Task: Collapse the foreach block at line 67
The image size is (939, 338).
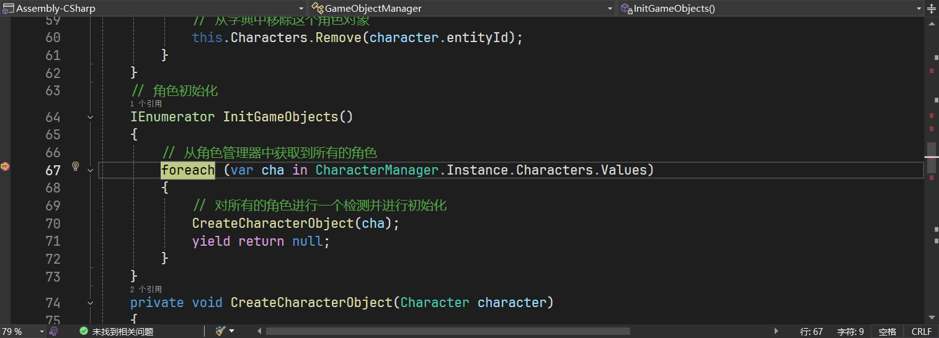Action: pos(91,170)
